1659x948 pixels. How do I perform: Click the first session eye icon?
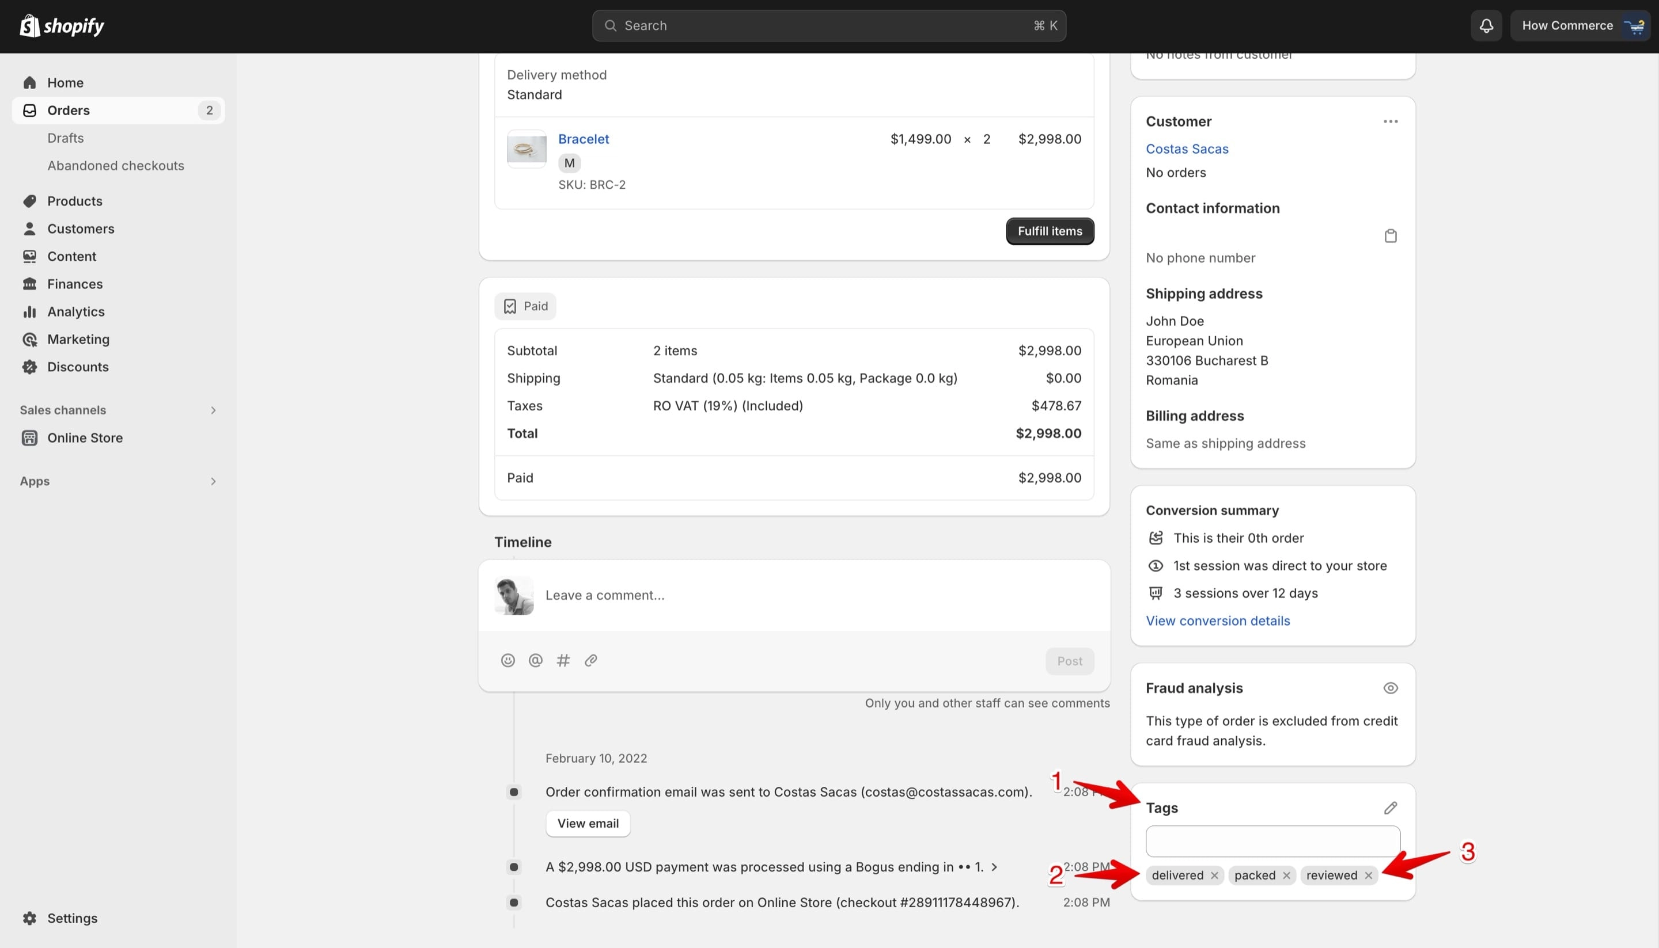(1156, 566)
